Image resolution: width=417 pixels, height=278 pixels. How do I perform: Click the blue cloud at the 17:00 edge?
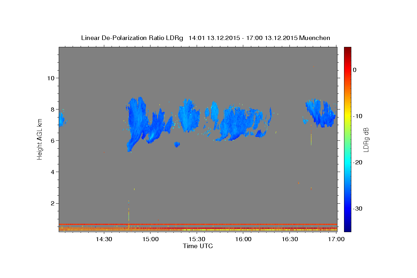coord(321,113)
